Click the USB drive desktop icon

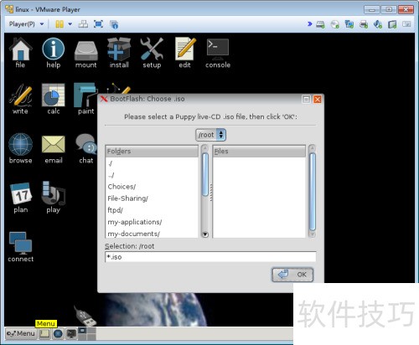click(x=85, y=317)
